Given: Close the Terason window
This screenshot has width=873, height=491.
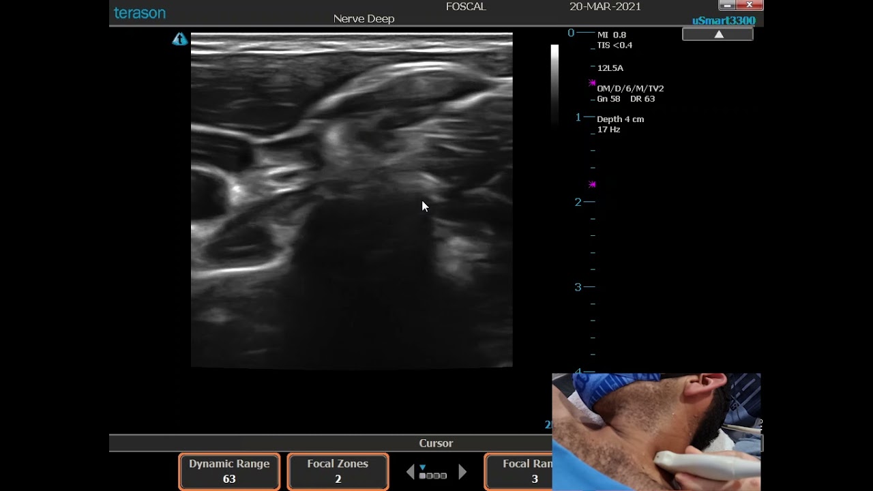Looking at the screenshot, I should [x=750, y=5].
